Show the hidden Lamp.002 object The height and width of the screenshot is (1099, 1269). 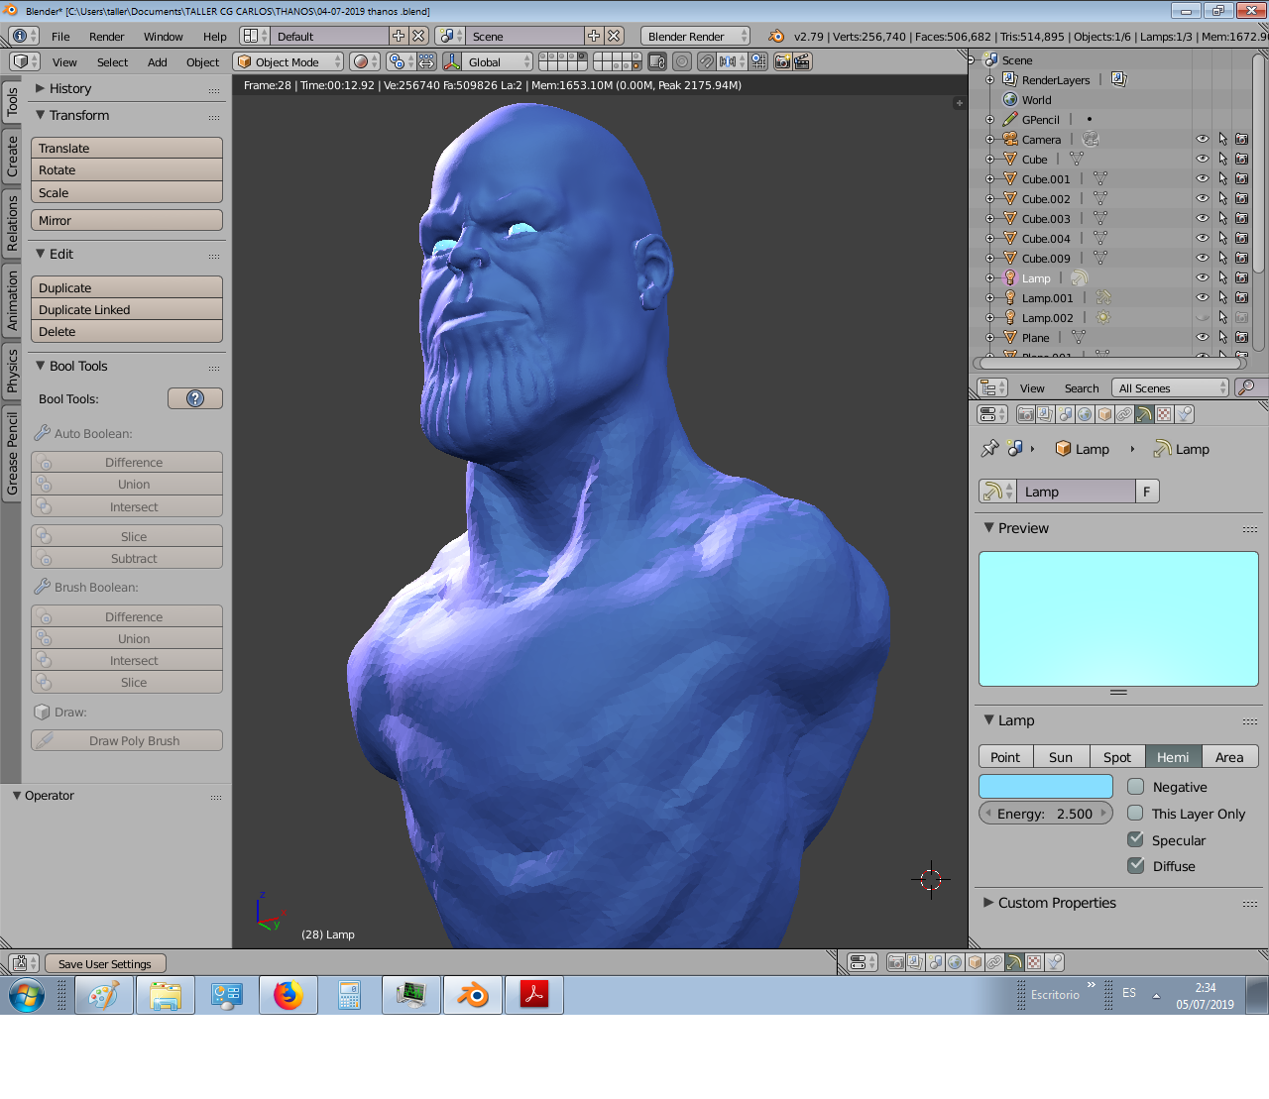click(1203, 317)
